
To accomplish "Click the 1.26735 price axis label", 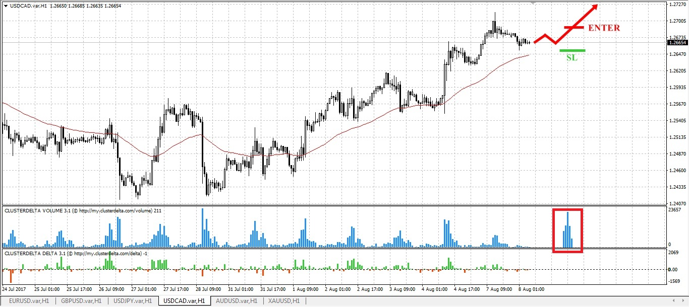I will [677, 38].
